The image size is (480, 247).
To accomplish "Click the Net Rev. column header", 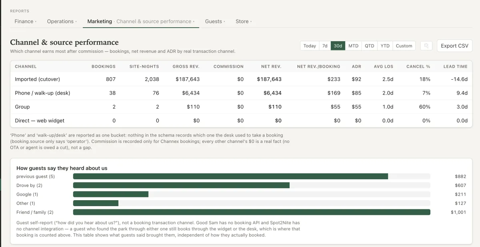I will 271,66.
